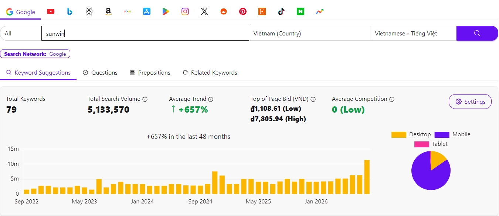Image resolution: width=499 pixels, height=216 pixels.
Task: Click the Total Keywords value 79
Action: point(11,110)
